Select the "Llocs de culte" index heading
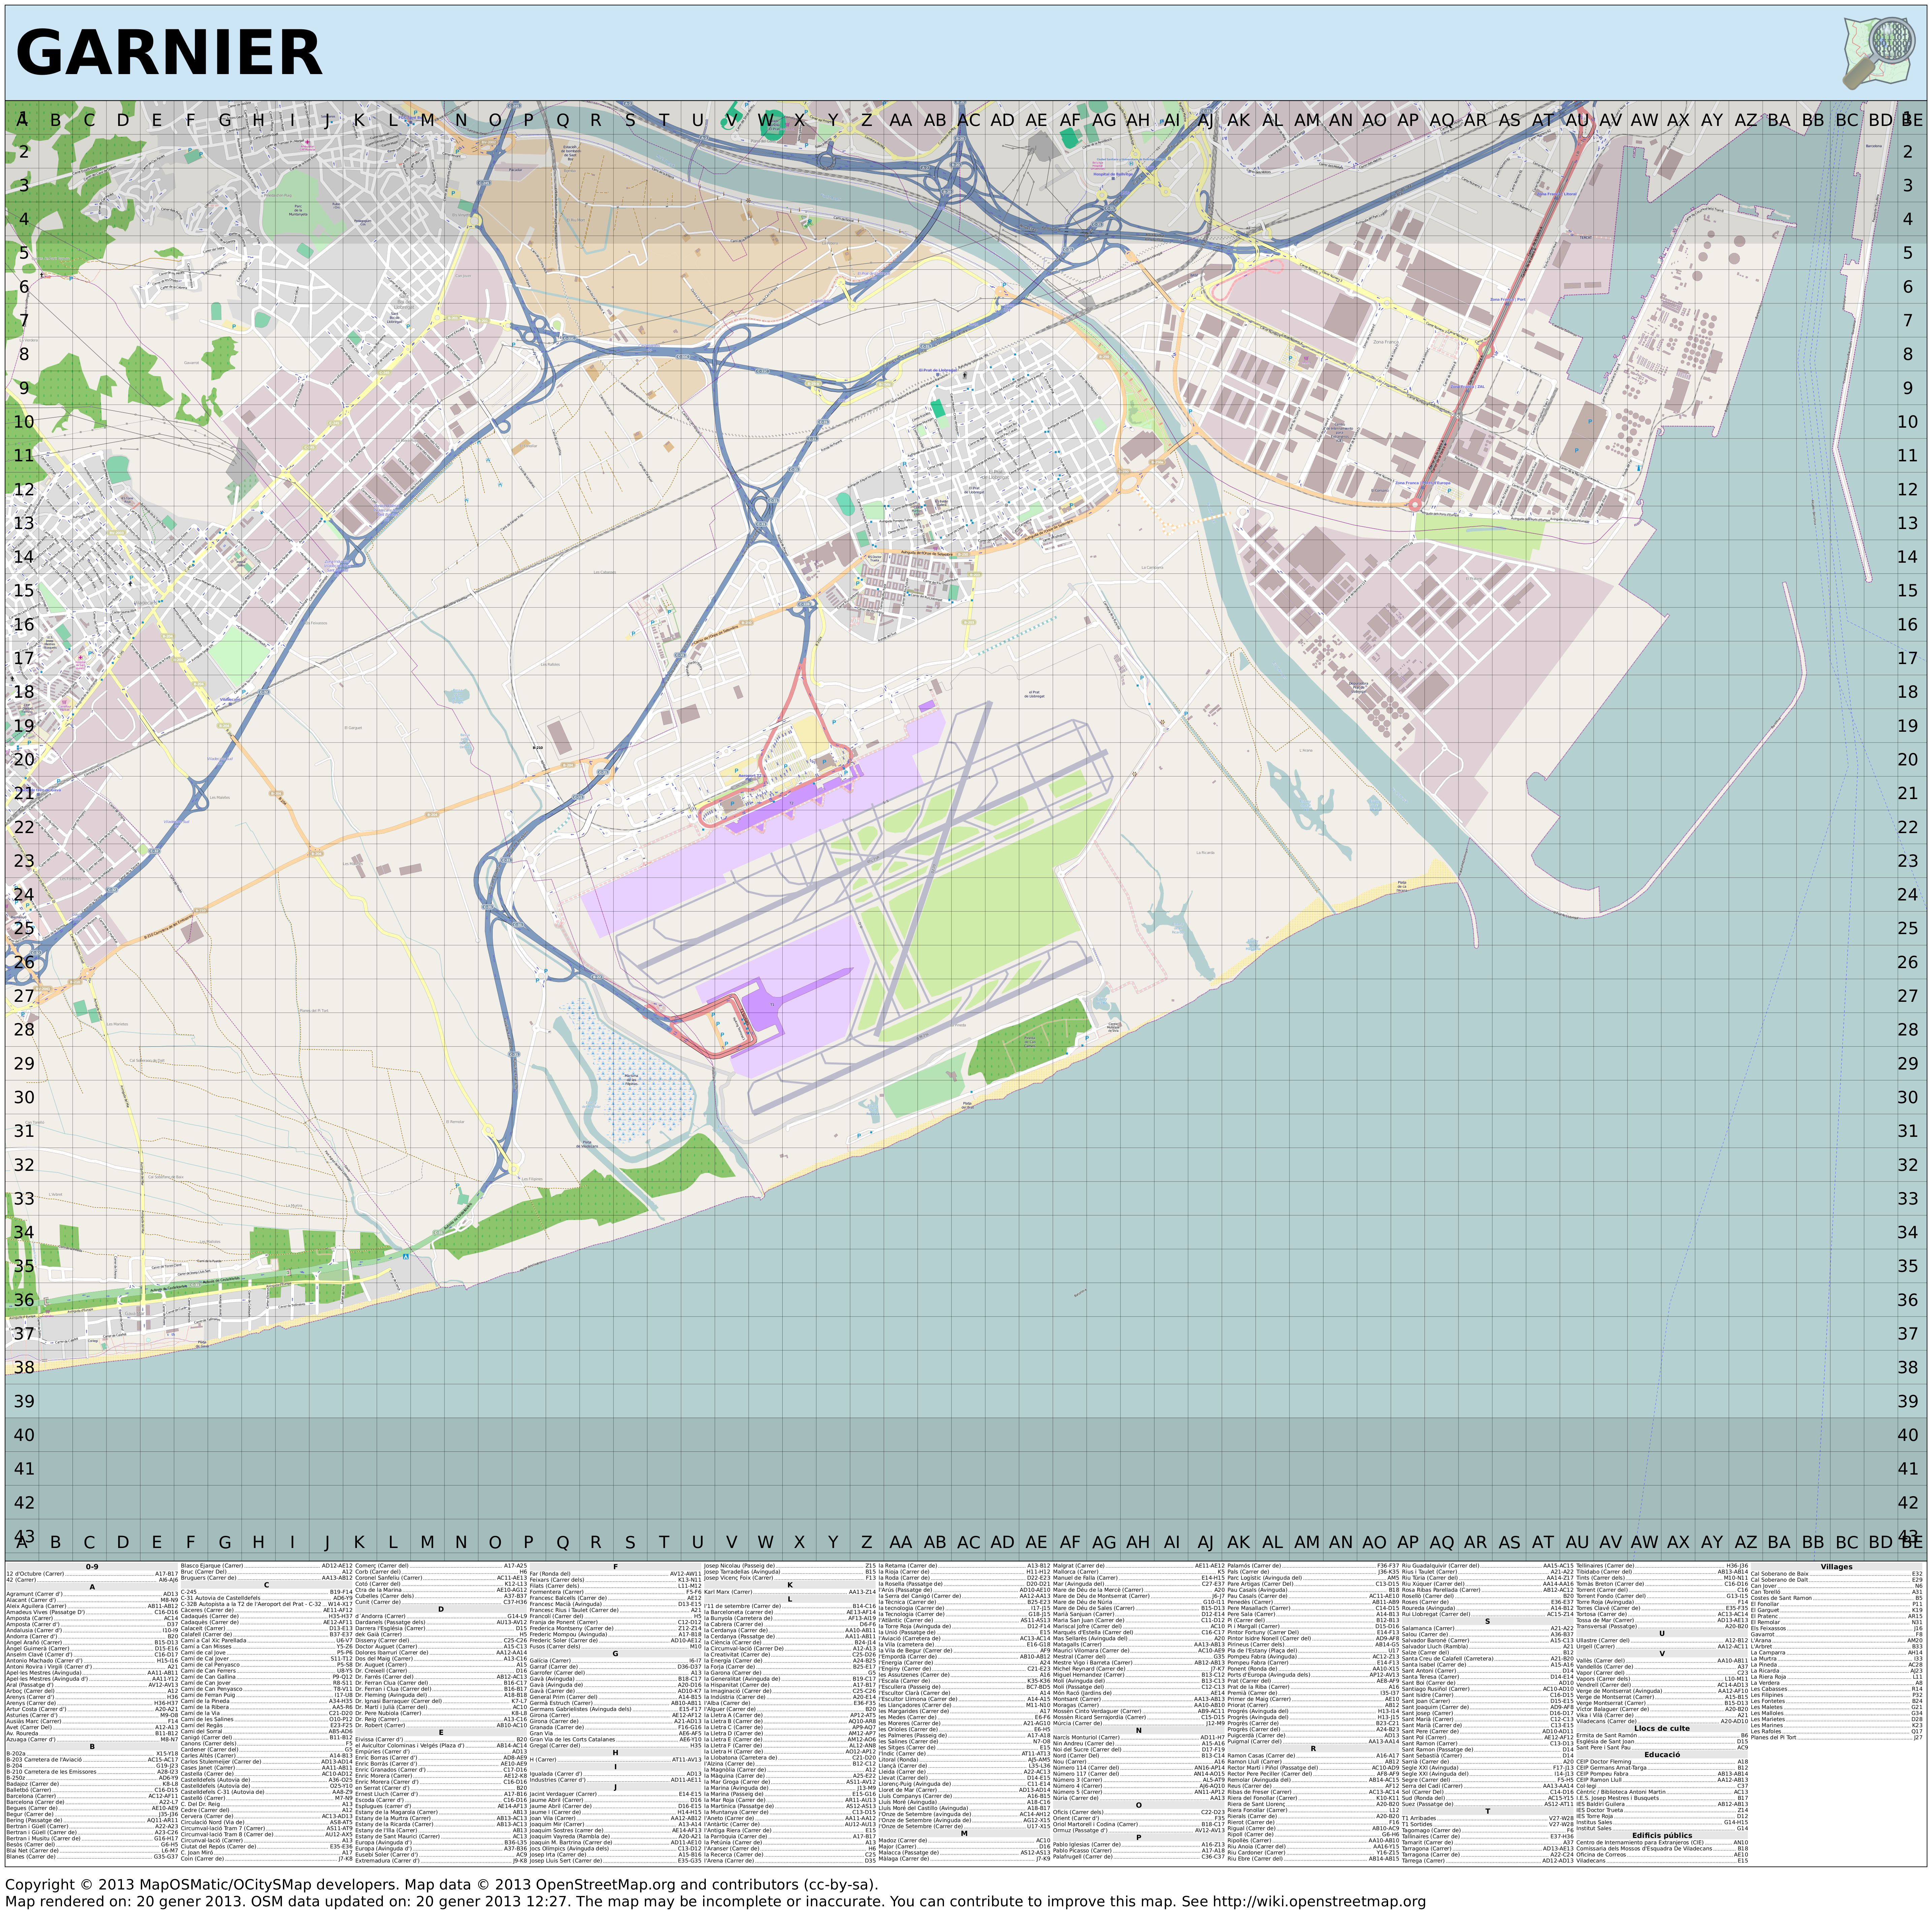The height and width of the screenshot is (1910, 1932). 1662,1728
